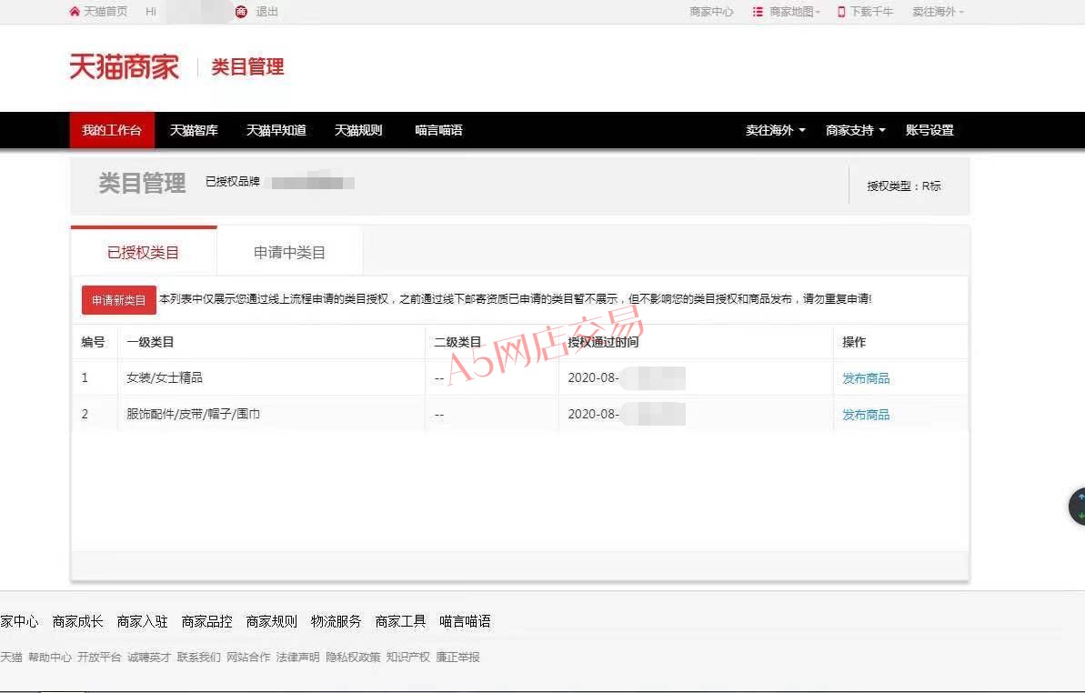Go to 天猫首页 link
The height and width of the screenshot is (693, 1085).
(x=105, y=12)
